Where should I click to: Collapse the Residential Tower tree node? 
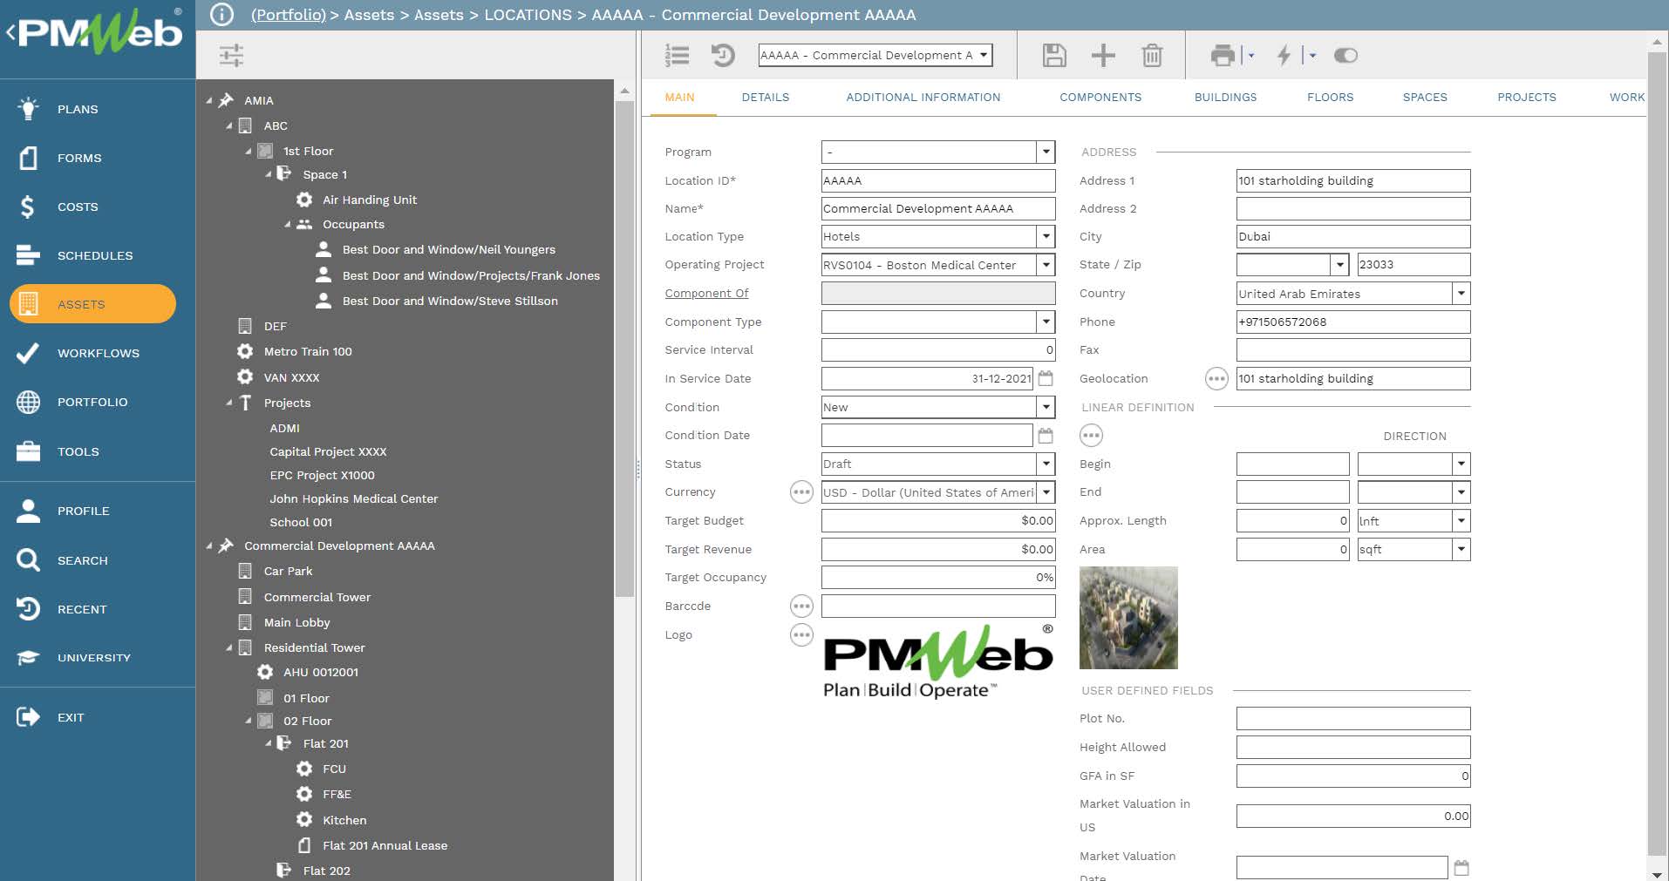(229, 647)
